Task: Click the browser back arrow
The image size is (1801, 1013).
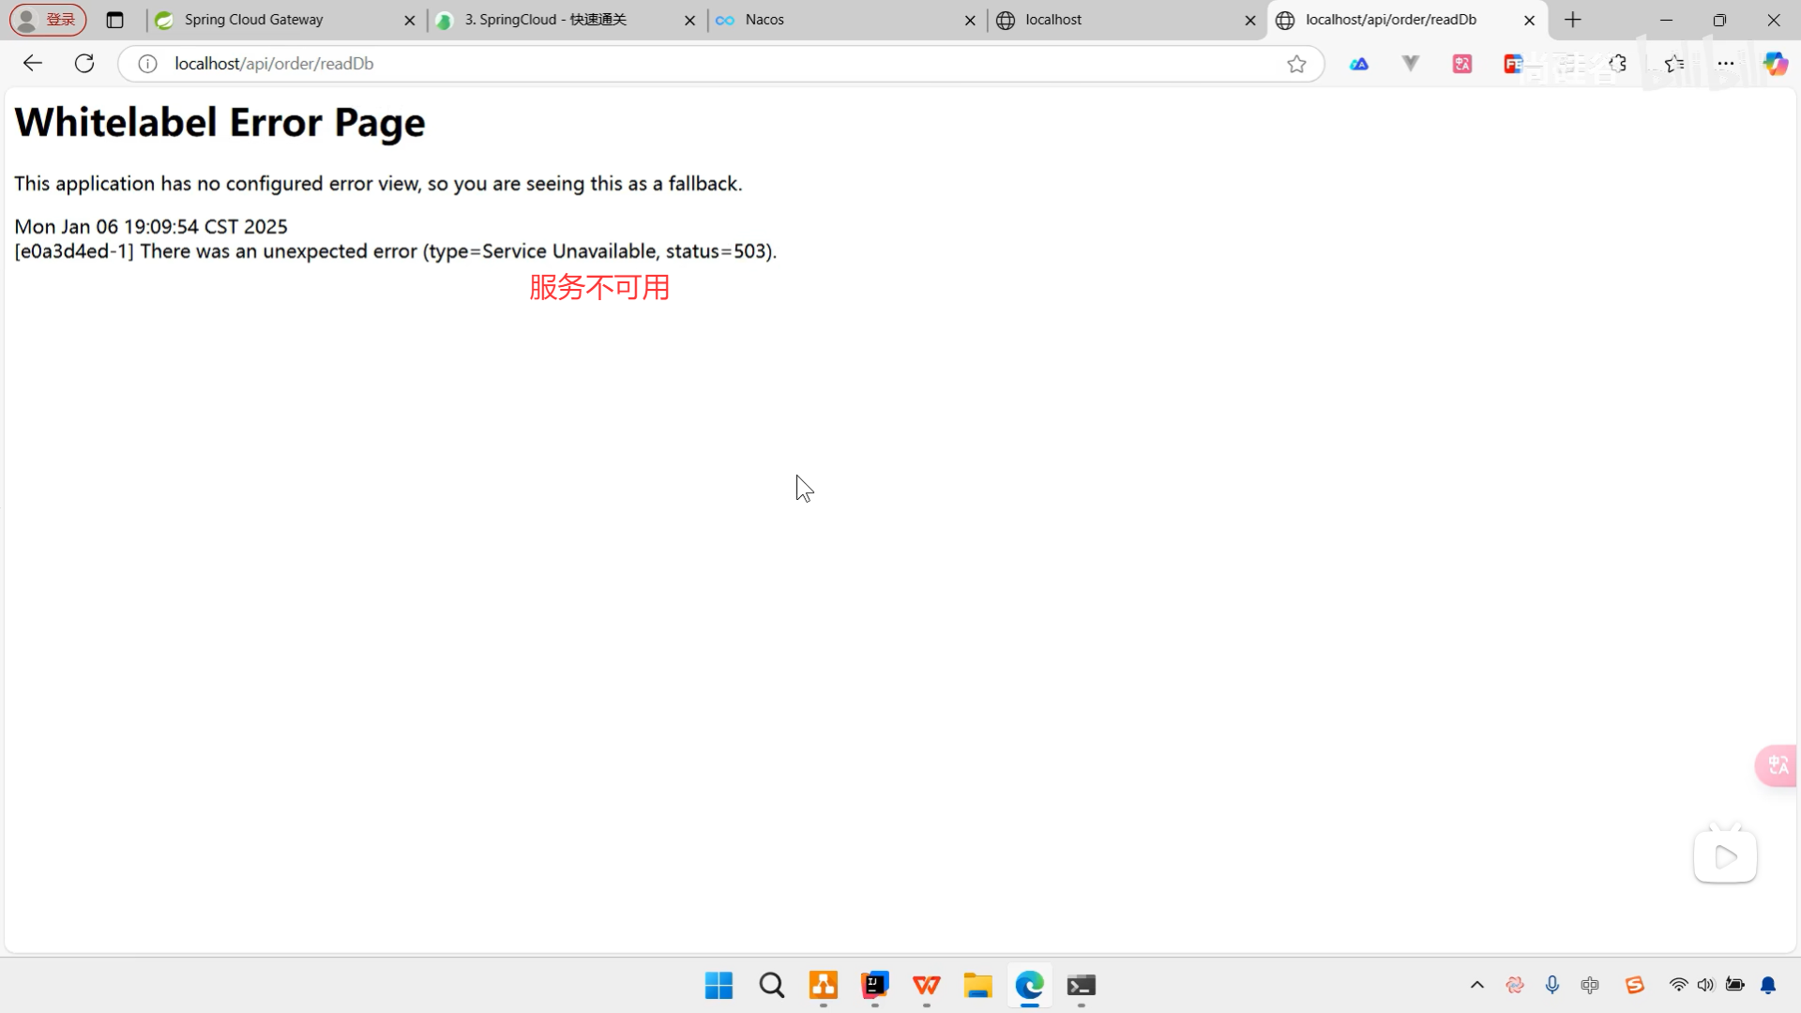Action: (x=33, y=63)
